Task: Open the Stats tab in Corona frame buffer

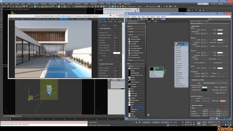Action: point(105,21)
